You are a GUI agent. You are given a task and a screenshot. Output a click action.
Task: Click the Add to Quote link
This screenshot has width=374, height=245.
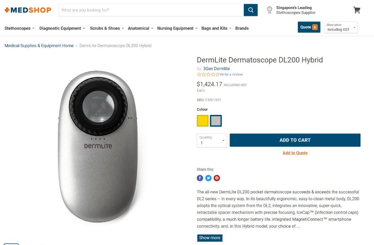coord(295,153)
